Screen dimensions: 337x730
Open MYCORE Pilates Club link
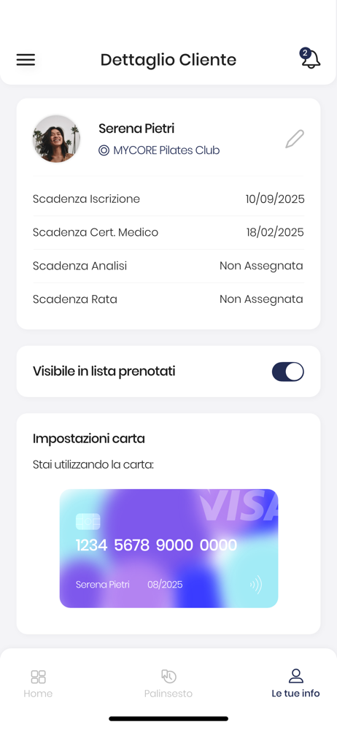tap(159, 150)
